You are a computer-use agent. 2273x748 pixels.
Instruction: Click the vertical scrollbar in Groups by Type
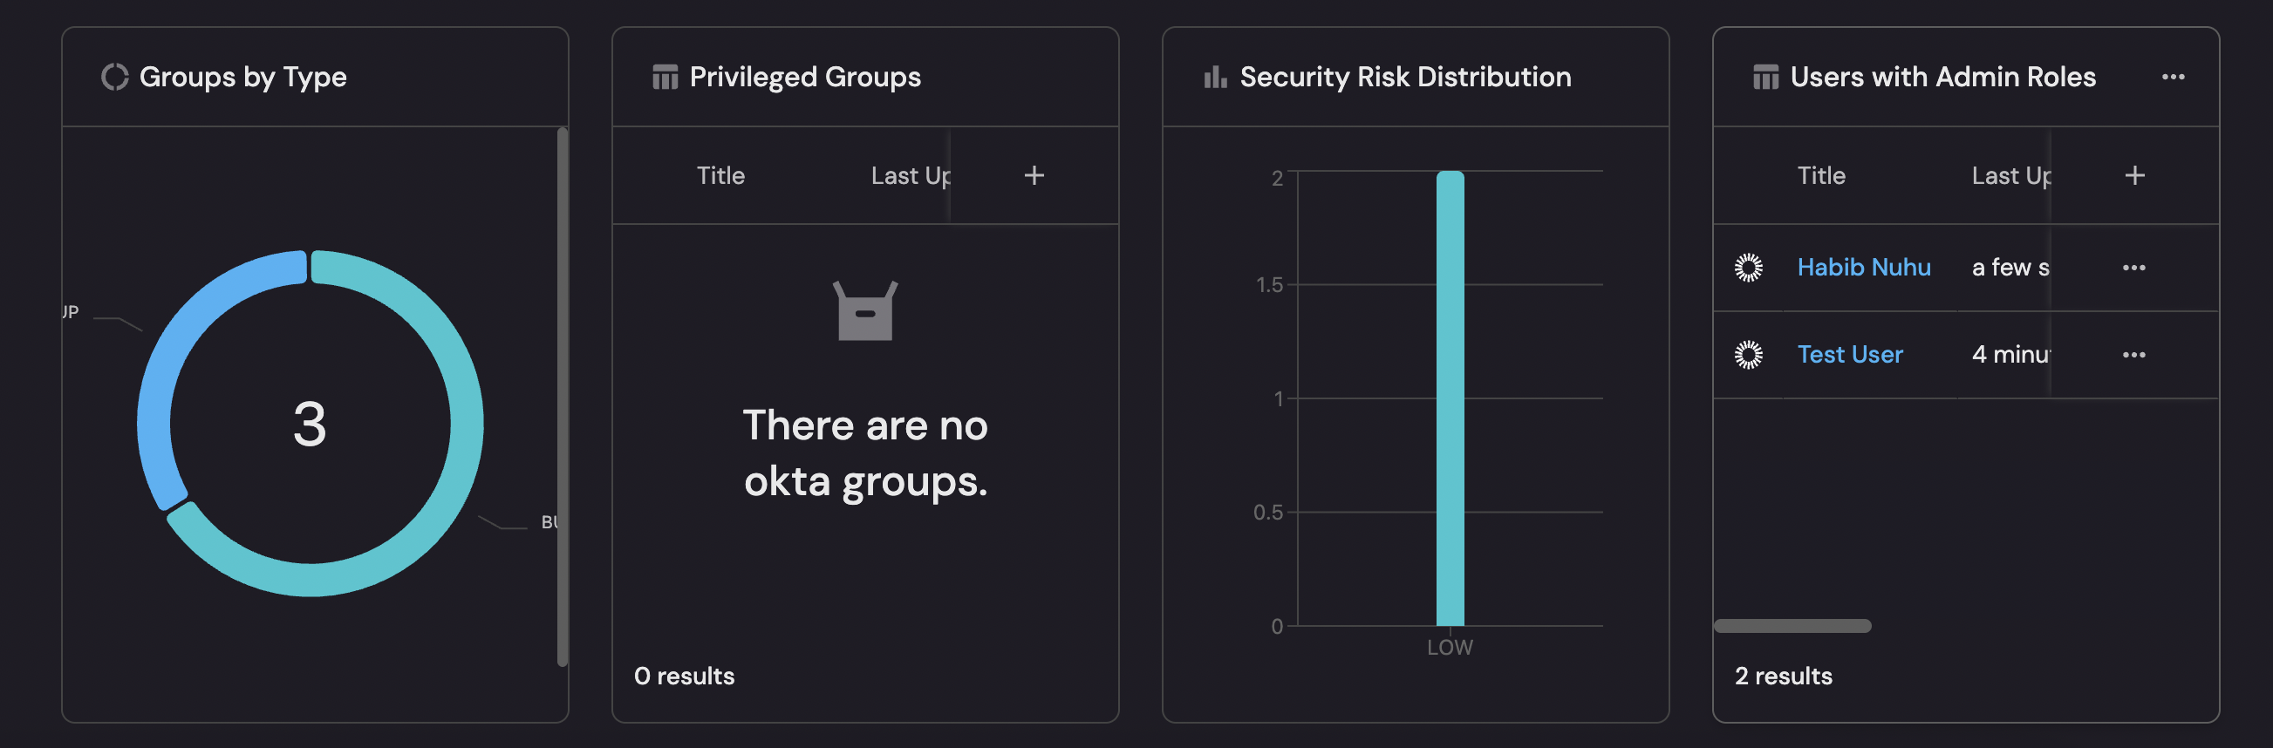pyautogui.click(x=562, y=397)
